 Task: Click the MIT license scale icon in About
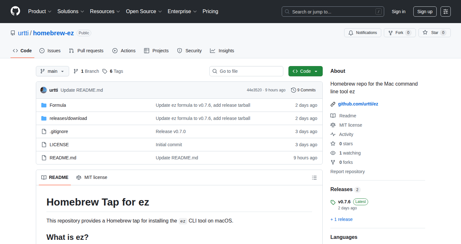tap(333, 125)
